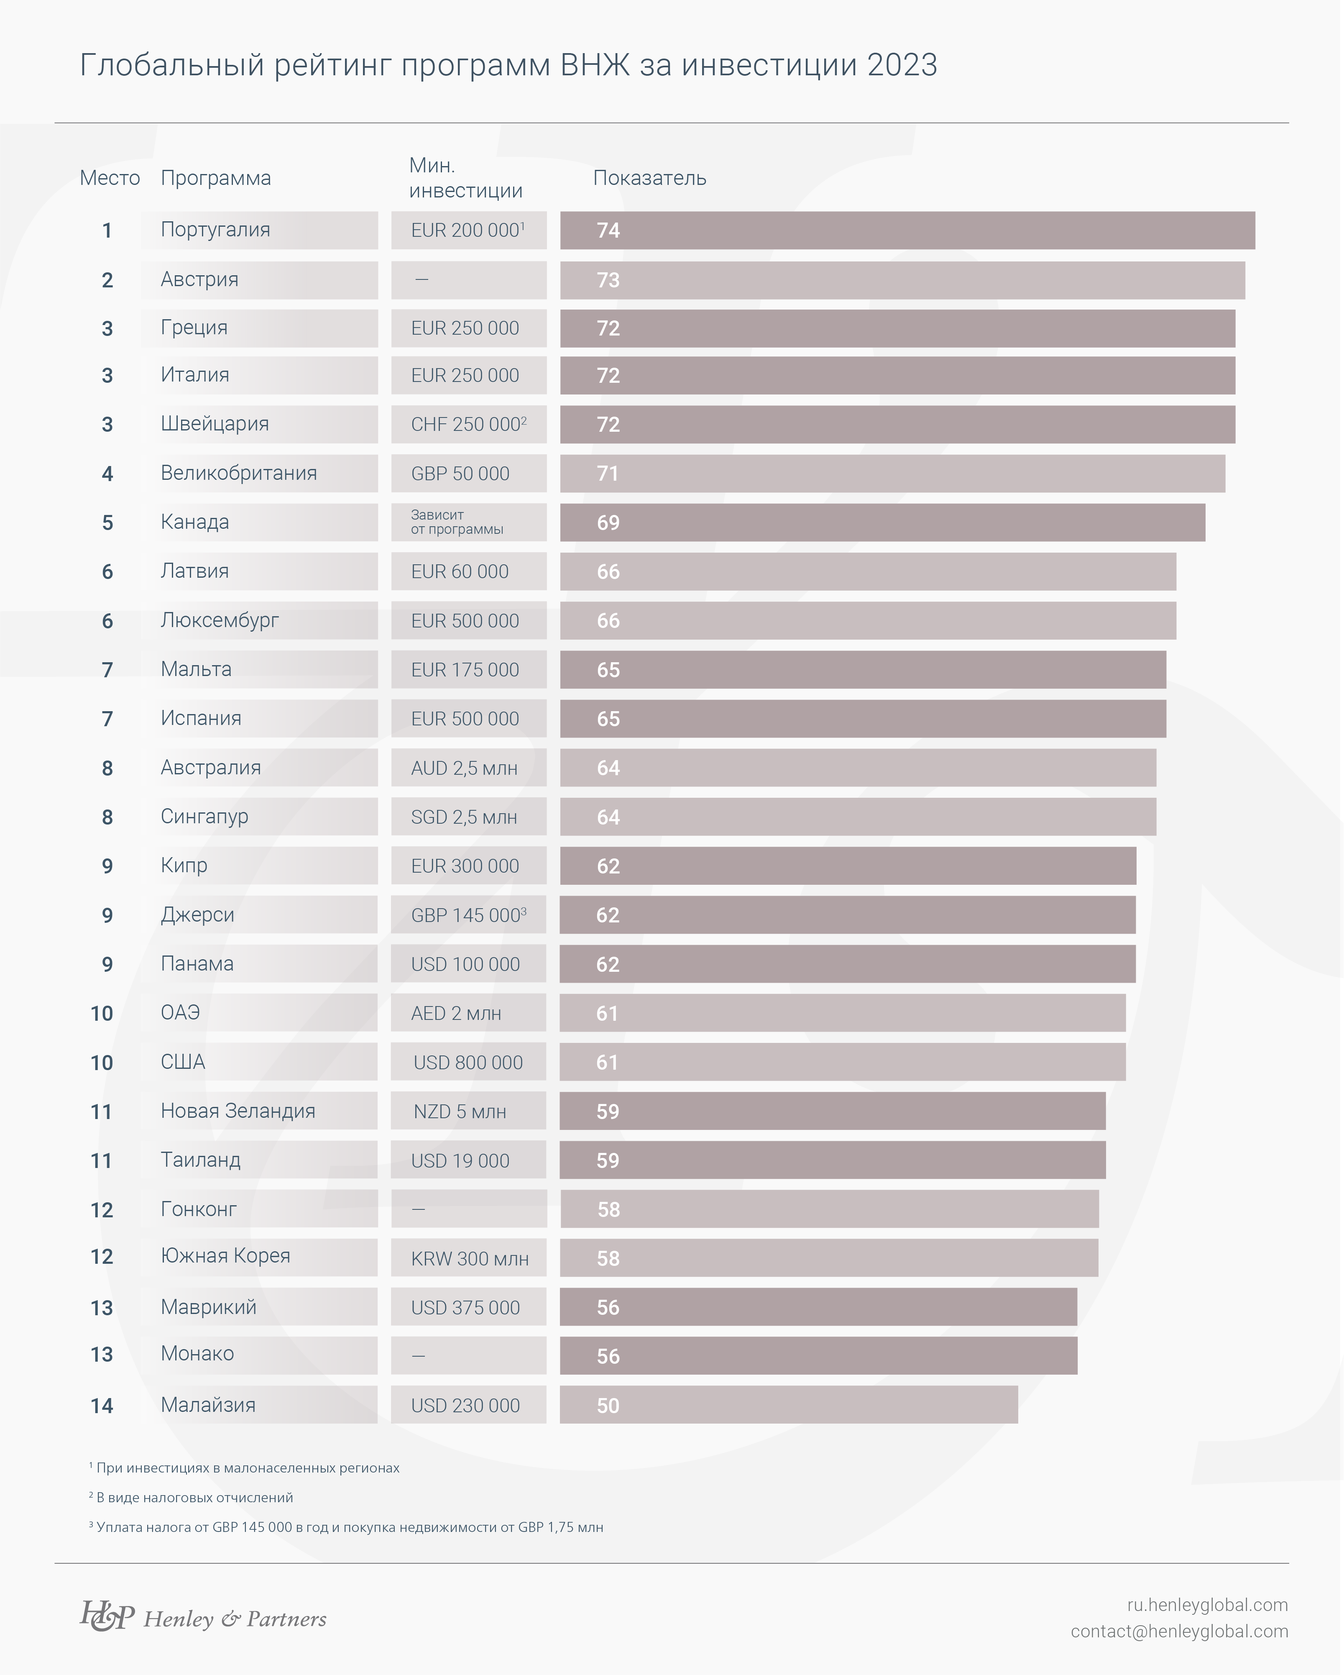This screenshot has width=1344, height=1675.
Task: Click the Показатель column header
Action: pyautogui.click(x=649, y=179)
